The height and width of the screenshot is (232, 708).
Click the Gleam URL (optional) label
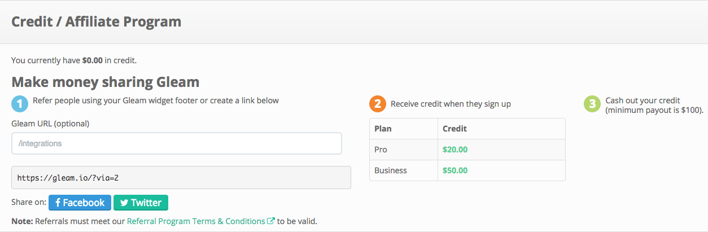50,123
